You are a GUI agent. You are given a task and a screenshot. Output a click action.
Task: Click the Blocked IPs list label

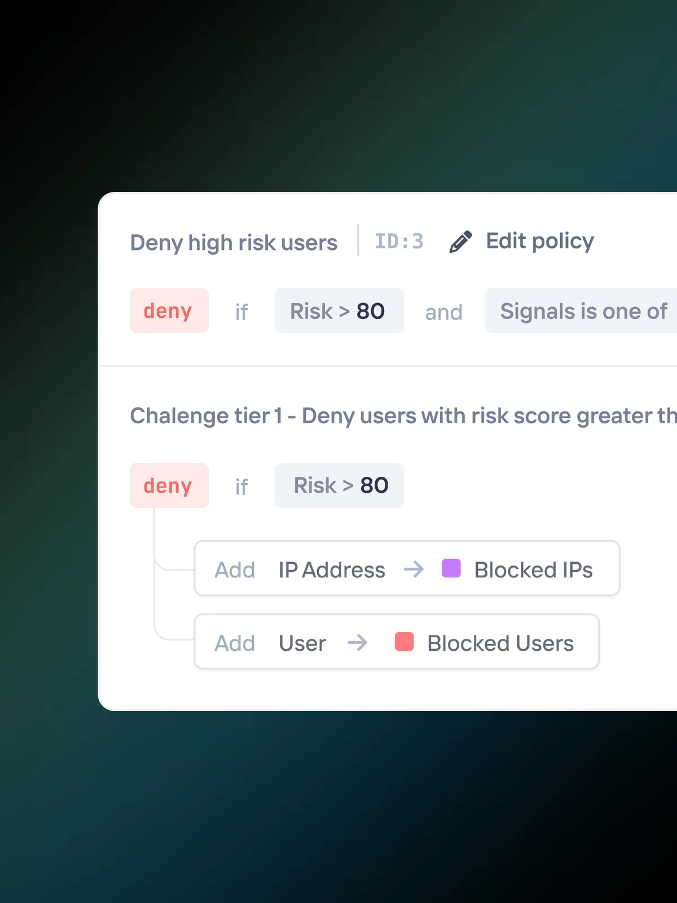tap(533, 569)
